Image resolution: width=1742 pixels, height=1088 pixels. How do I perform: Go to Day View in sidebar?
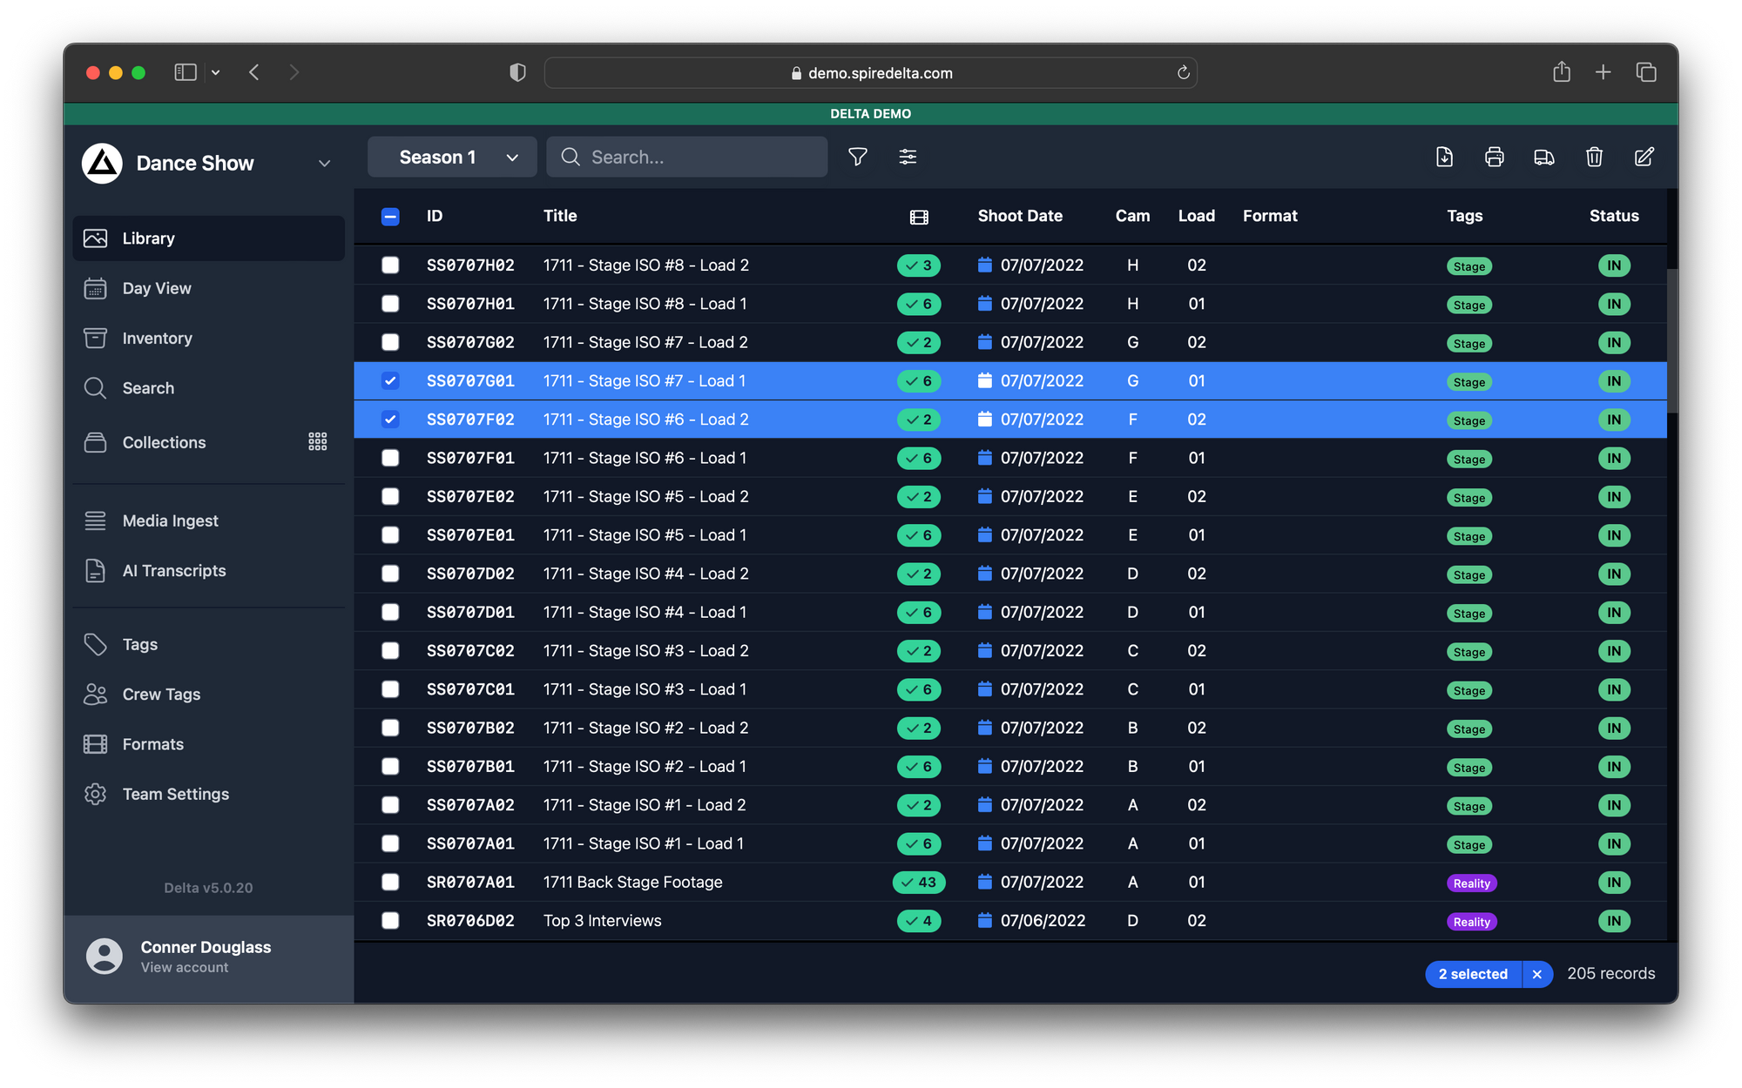pos(157,288)
